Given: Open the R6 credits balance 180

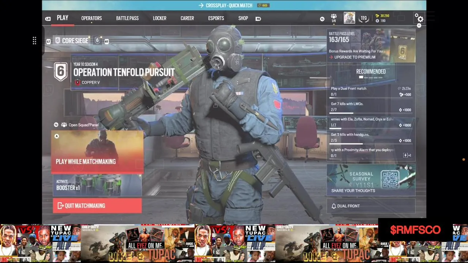Looking at the screenshot, I should [381, 21].
